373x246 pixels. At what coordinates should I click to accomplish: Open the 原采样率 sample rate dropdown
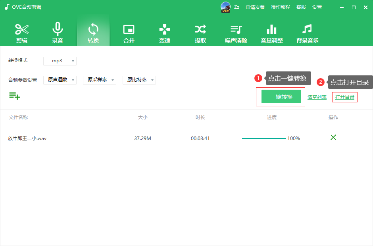99,80
